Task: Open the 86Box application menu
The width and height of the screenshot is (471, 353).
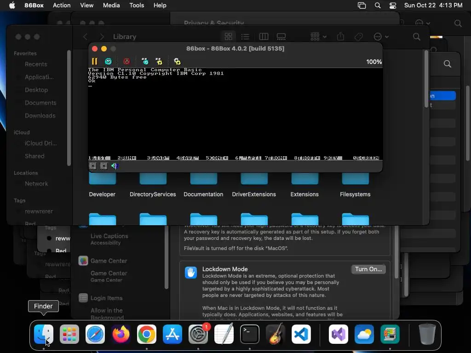Action: (34, 6)
